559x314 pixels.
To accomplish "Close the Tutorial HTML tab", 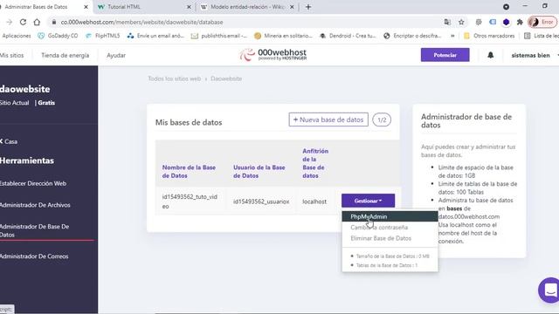I will (189, 7).
